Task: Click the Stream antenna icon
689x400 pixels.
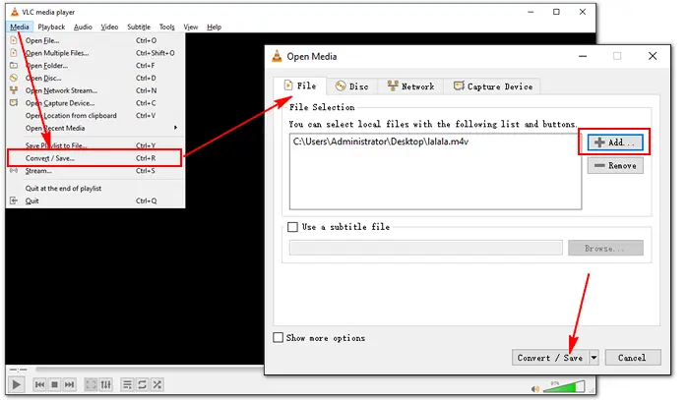Action: (14, 171)
